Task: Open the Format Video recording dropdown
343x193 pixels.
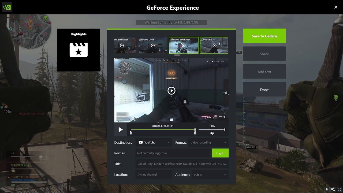Action: [208, 142]
